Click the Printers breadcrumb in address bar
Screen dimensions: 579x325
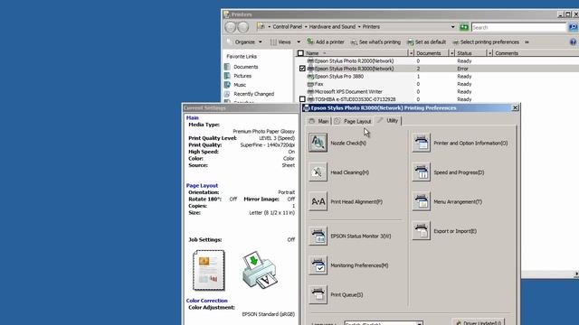tap(371, 26)
